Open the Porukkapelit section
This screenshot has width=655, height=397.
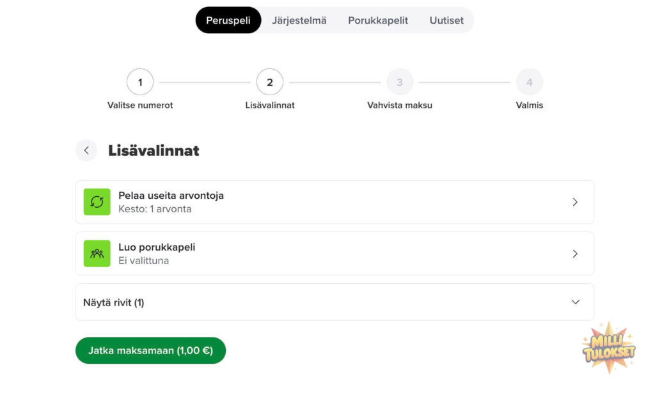coord(377,20)
